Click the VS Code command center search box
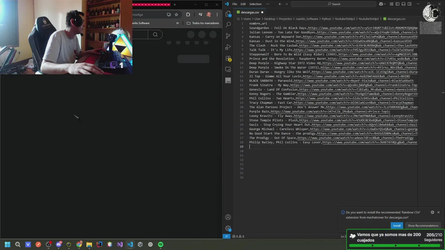This screenshot has width=445, height=250. [334, 4]
